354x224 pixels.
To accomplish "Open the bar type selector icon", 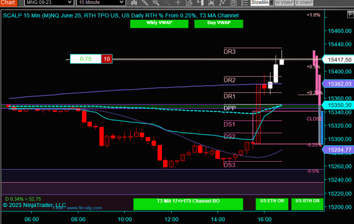I will (x=134, y=2).
